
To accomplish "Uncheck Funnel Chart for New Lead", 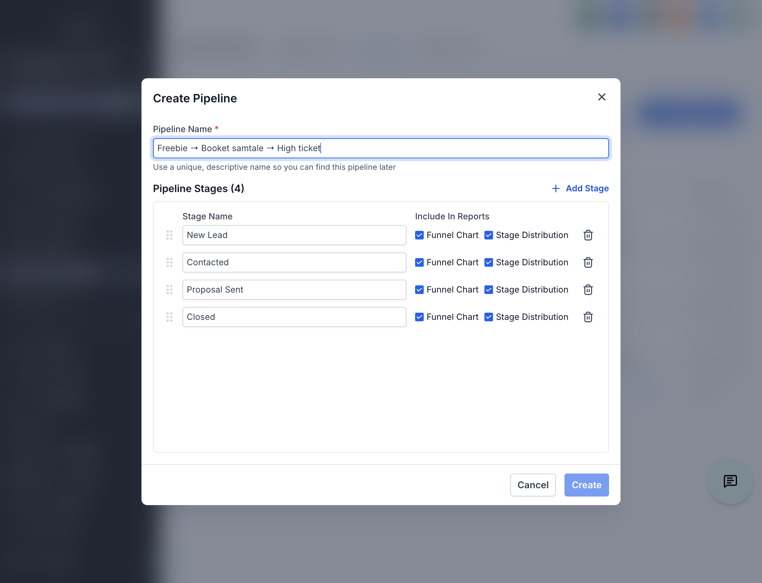I will [x=419, y=235].
